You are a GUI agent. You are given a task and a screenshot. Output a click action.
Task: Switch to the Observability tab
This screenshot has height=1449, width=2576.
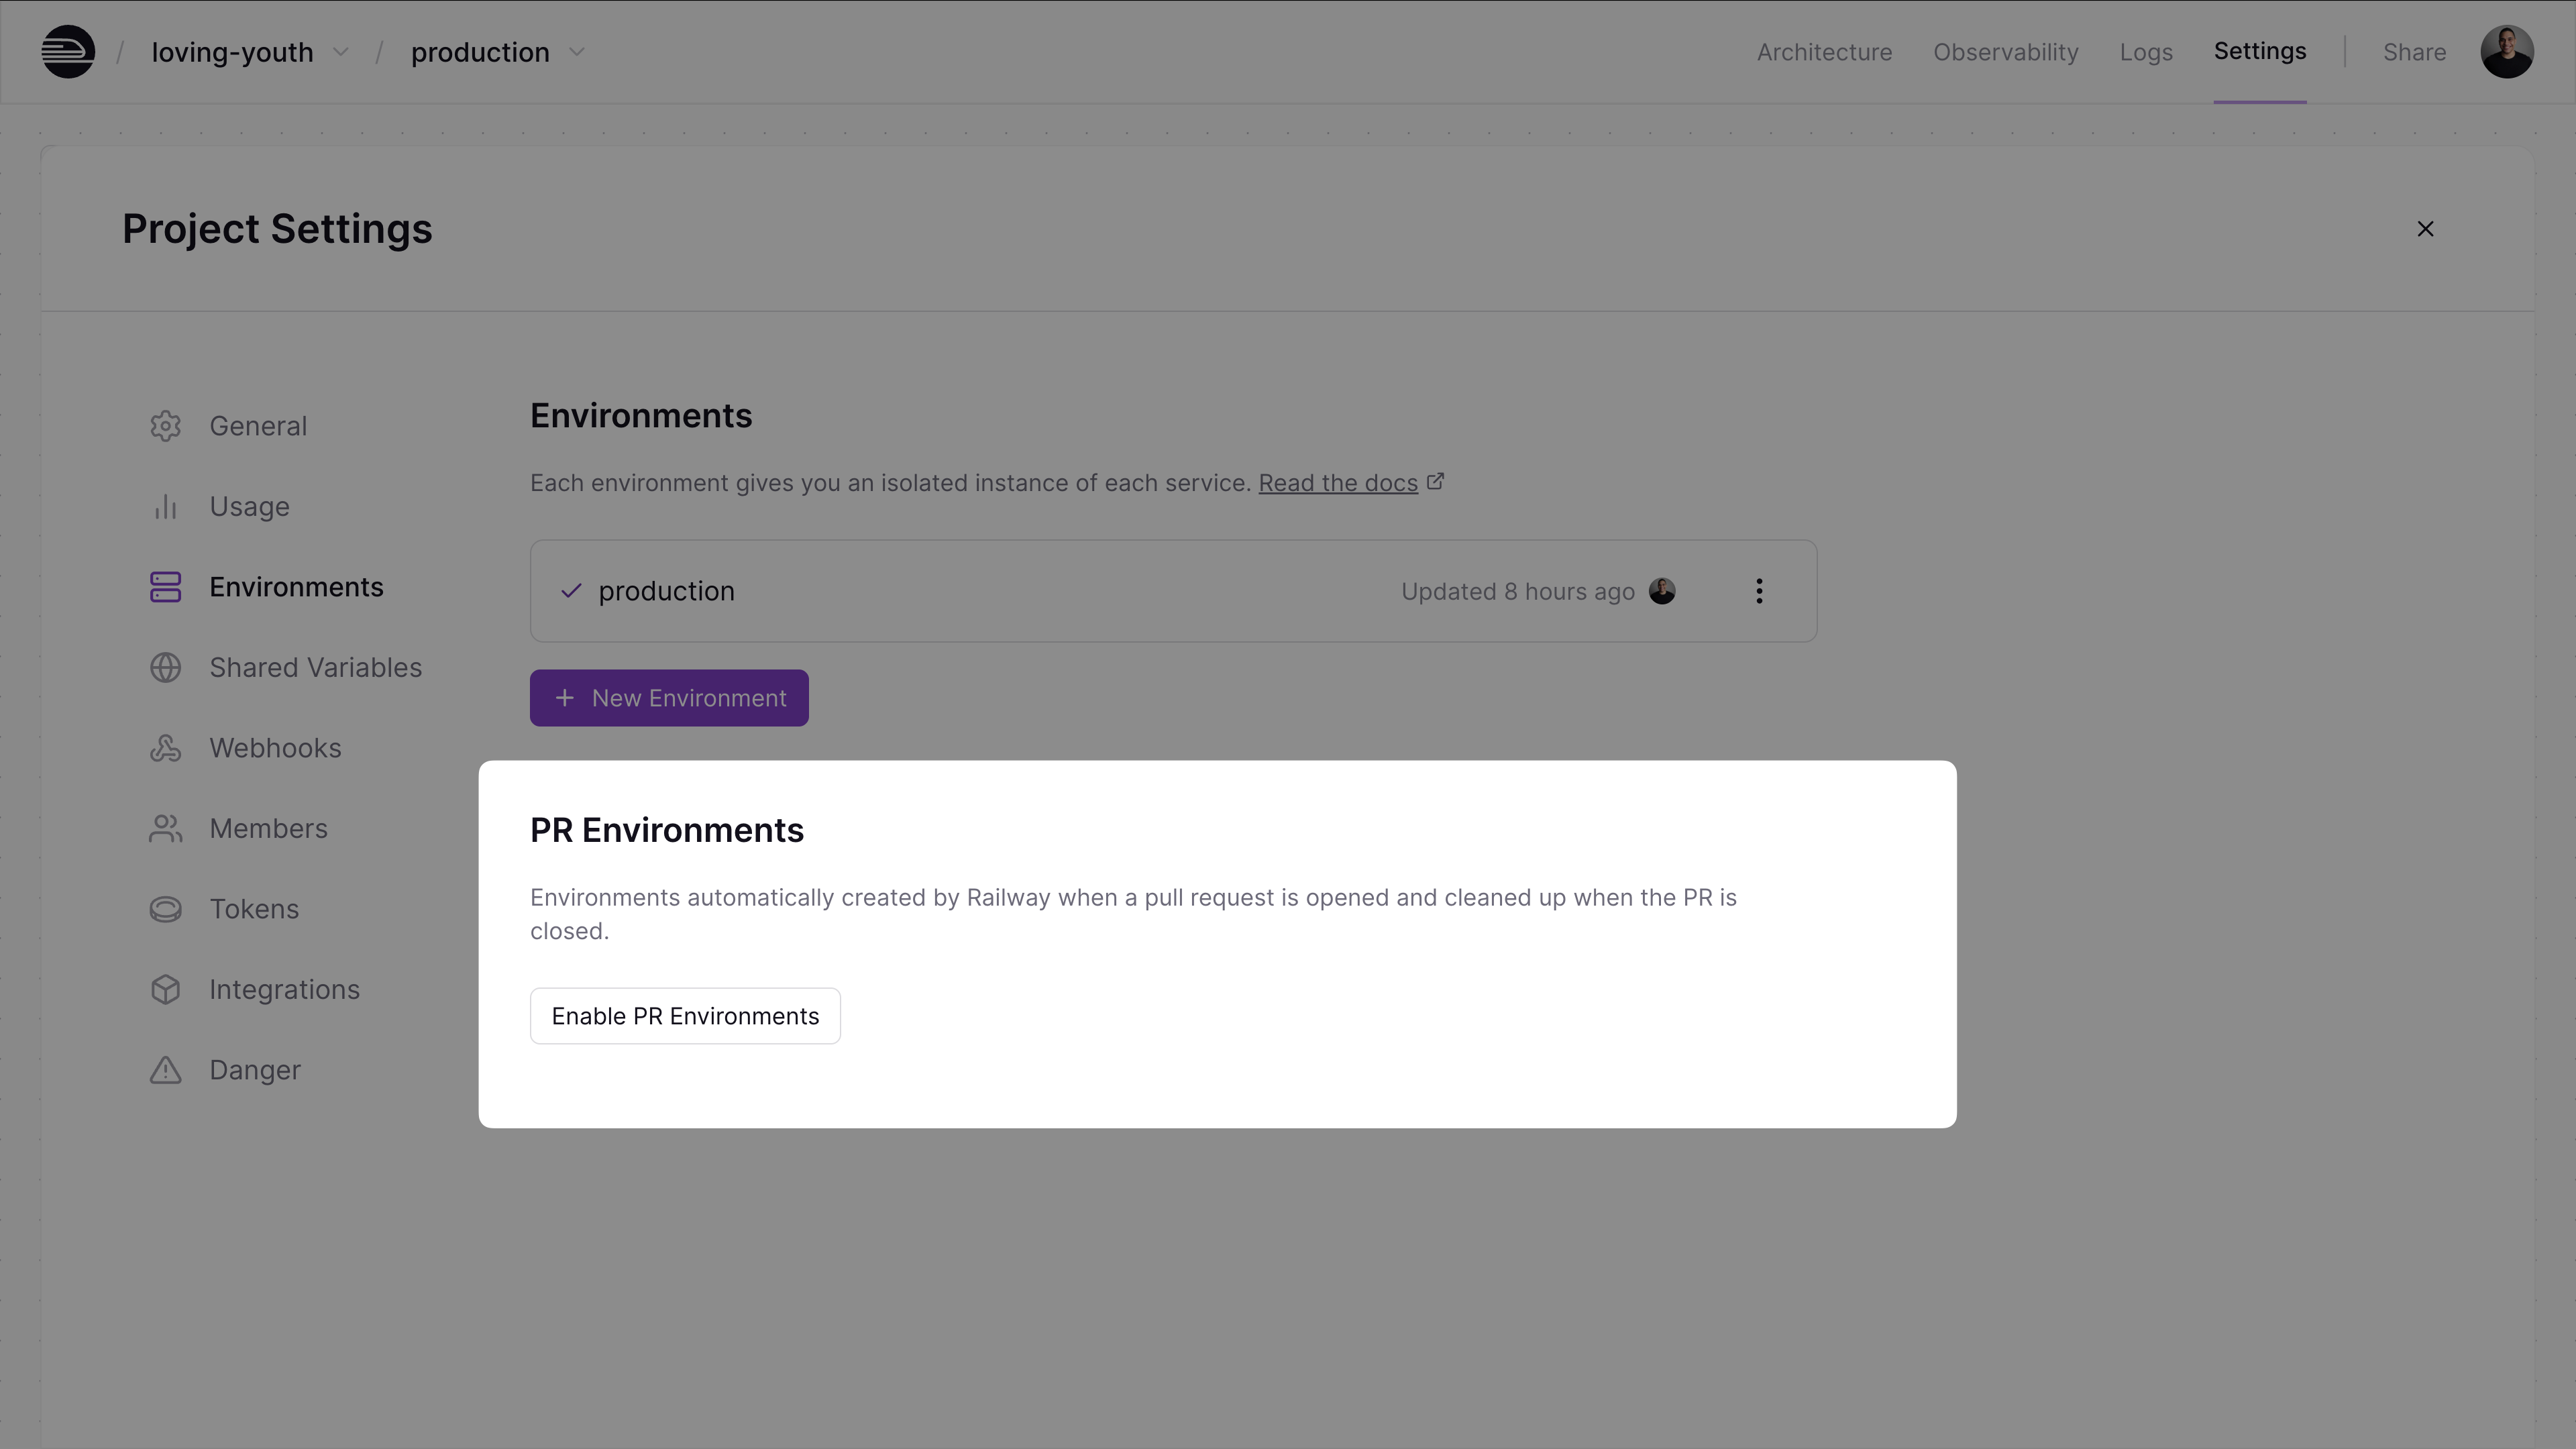2005,52
